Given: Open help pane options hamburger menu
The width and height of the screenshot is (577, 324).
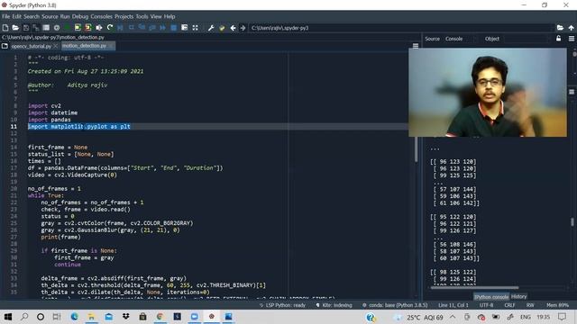Looking at the screenshot, I should [x=572, y=39].
